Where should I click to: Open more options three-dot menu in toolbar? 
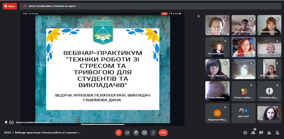point(153,133)
